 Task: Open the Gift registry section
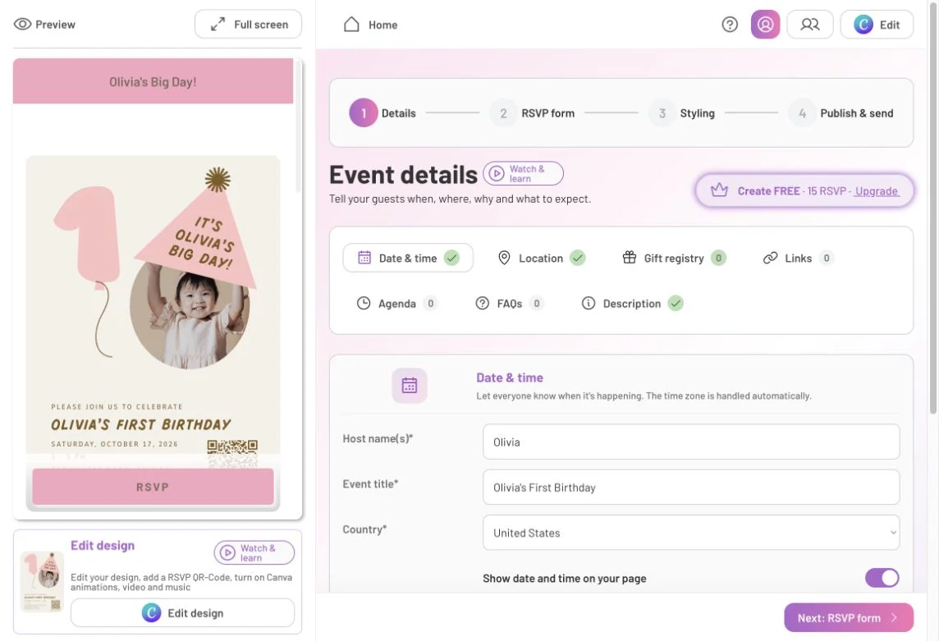pos(674,258)
